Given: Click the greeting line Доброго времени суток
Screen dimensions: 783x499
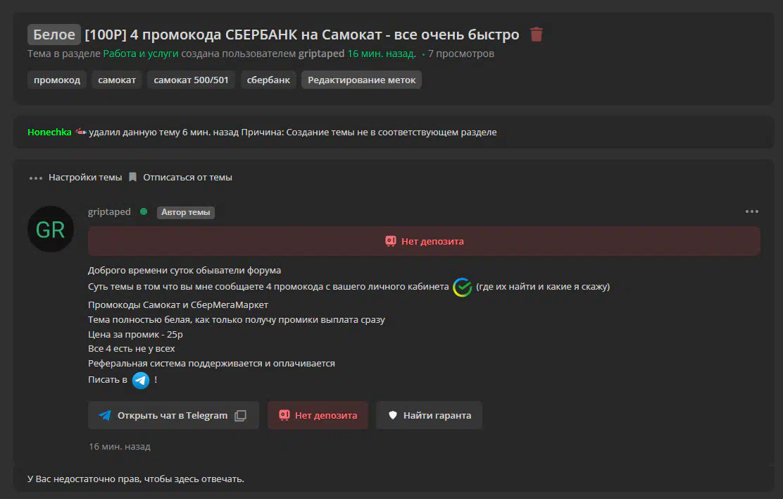Looking at the screenshot, I should coord(184,270).
